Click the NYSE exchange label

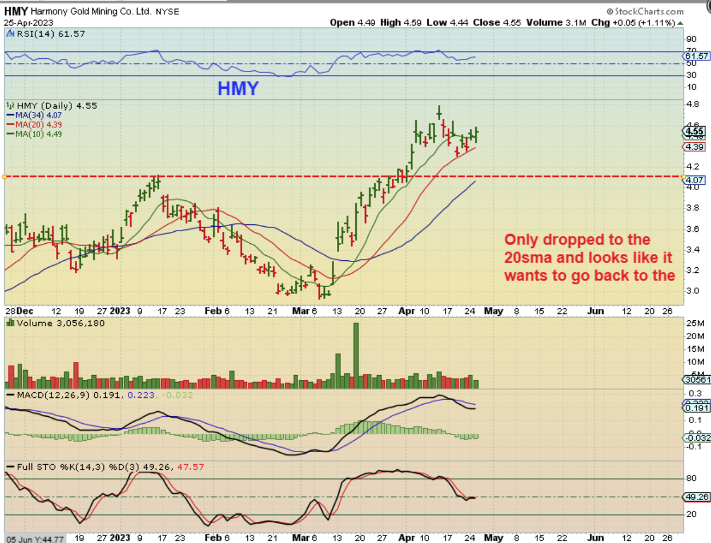168,12
